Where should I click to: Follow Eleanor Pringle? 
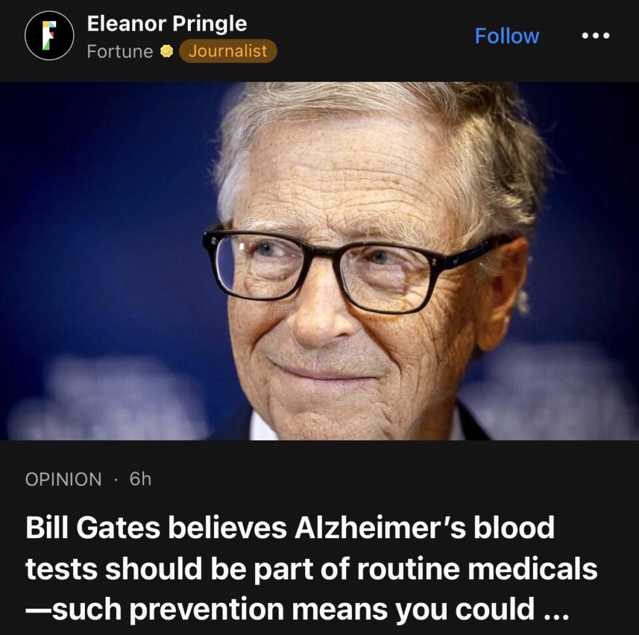click(507, 36)
